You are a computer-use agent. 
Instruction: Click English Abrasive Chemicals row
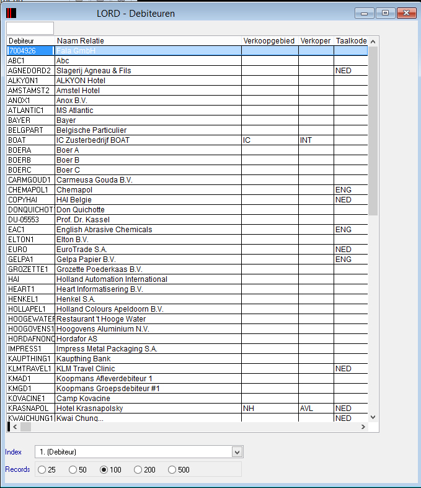(187, 230)
